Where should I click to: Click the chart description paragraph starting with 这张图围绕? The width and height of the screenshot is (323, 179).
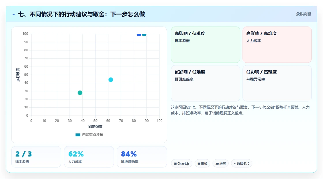(240, 110)
